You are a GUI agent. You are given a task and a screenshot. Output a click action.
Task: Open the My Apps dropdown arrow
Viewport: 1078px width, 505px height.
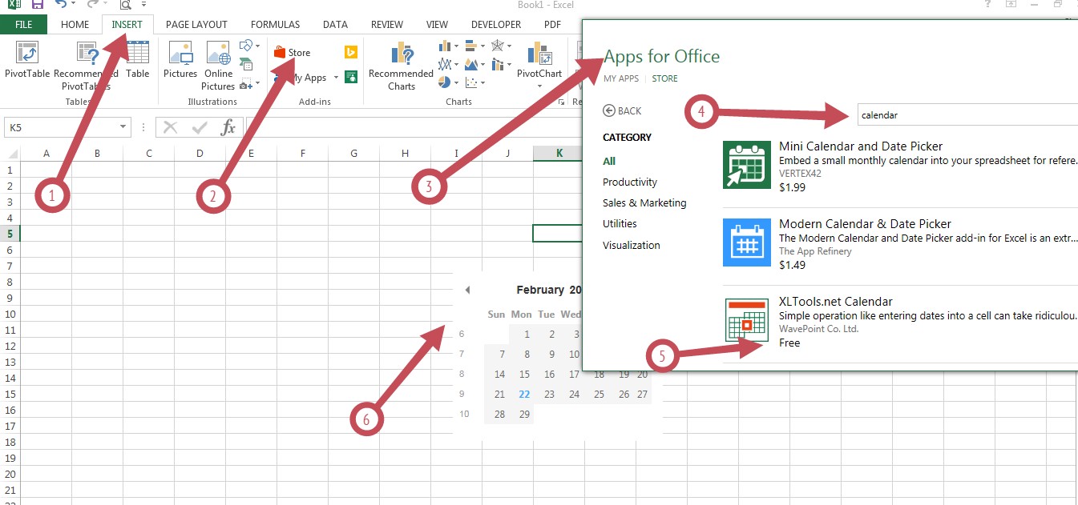coord(337,78)
